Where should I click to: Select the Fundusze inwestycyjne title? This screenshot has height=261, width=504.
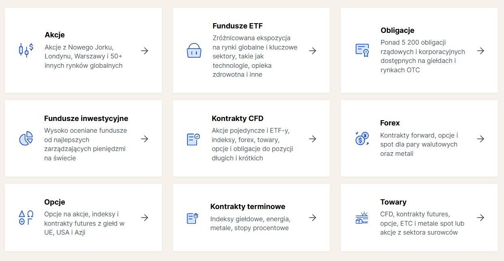(x=86, y=119)
